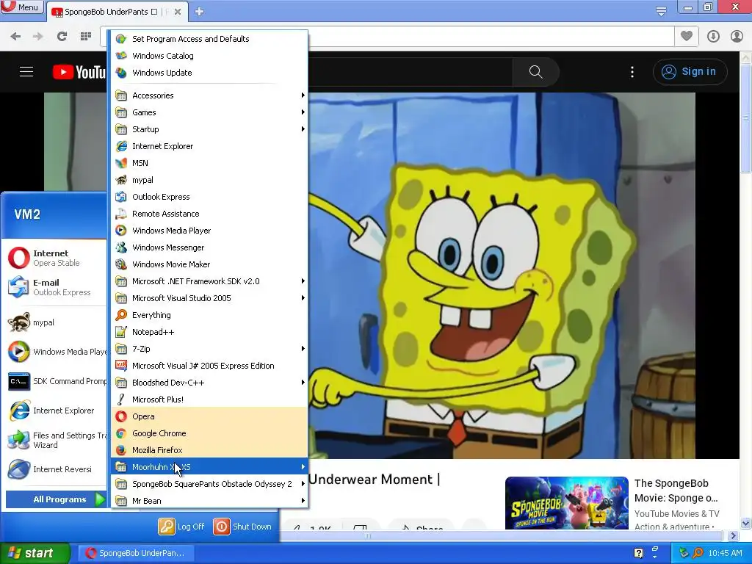Launch Windows Media Player from programs list

(x=209, y=230)
